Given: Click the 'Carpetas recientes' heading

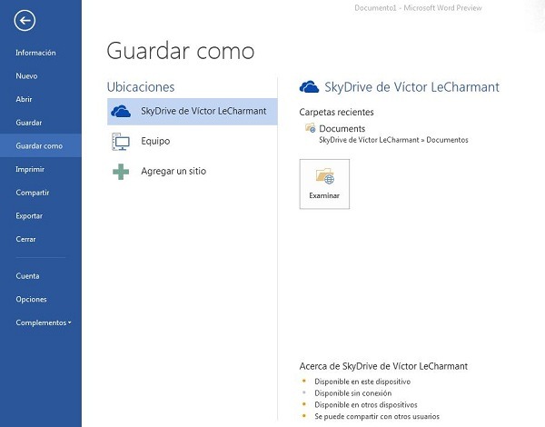Looking at the screenshot, I should click(x=336, y=112).
